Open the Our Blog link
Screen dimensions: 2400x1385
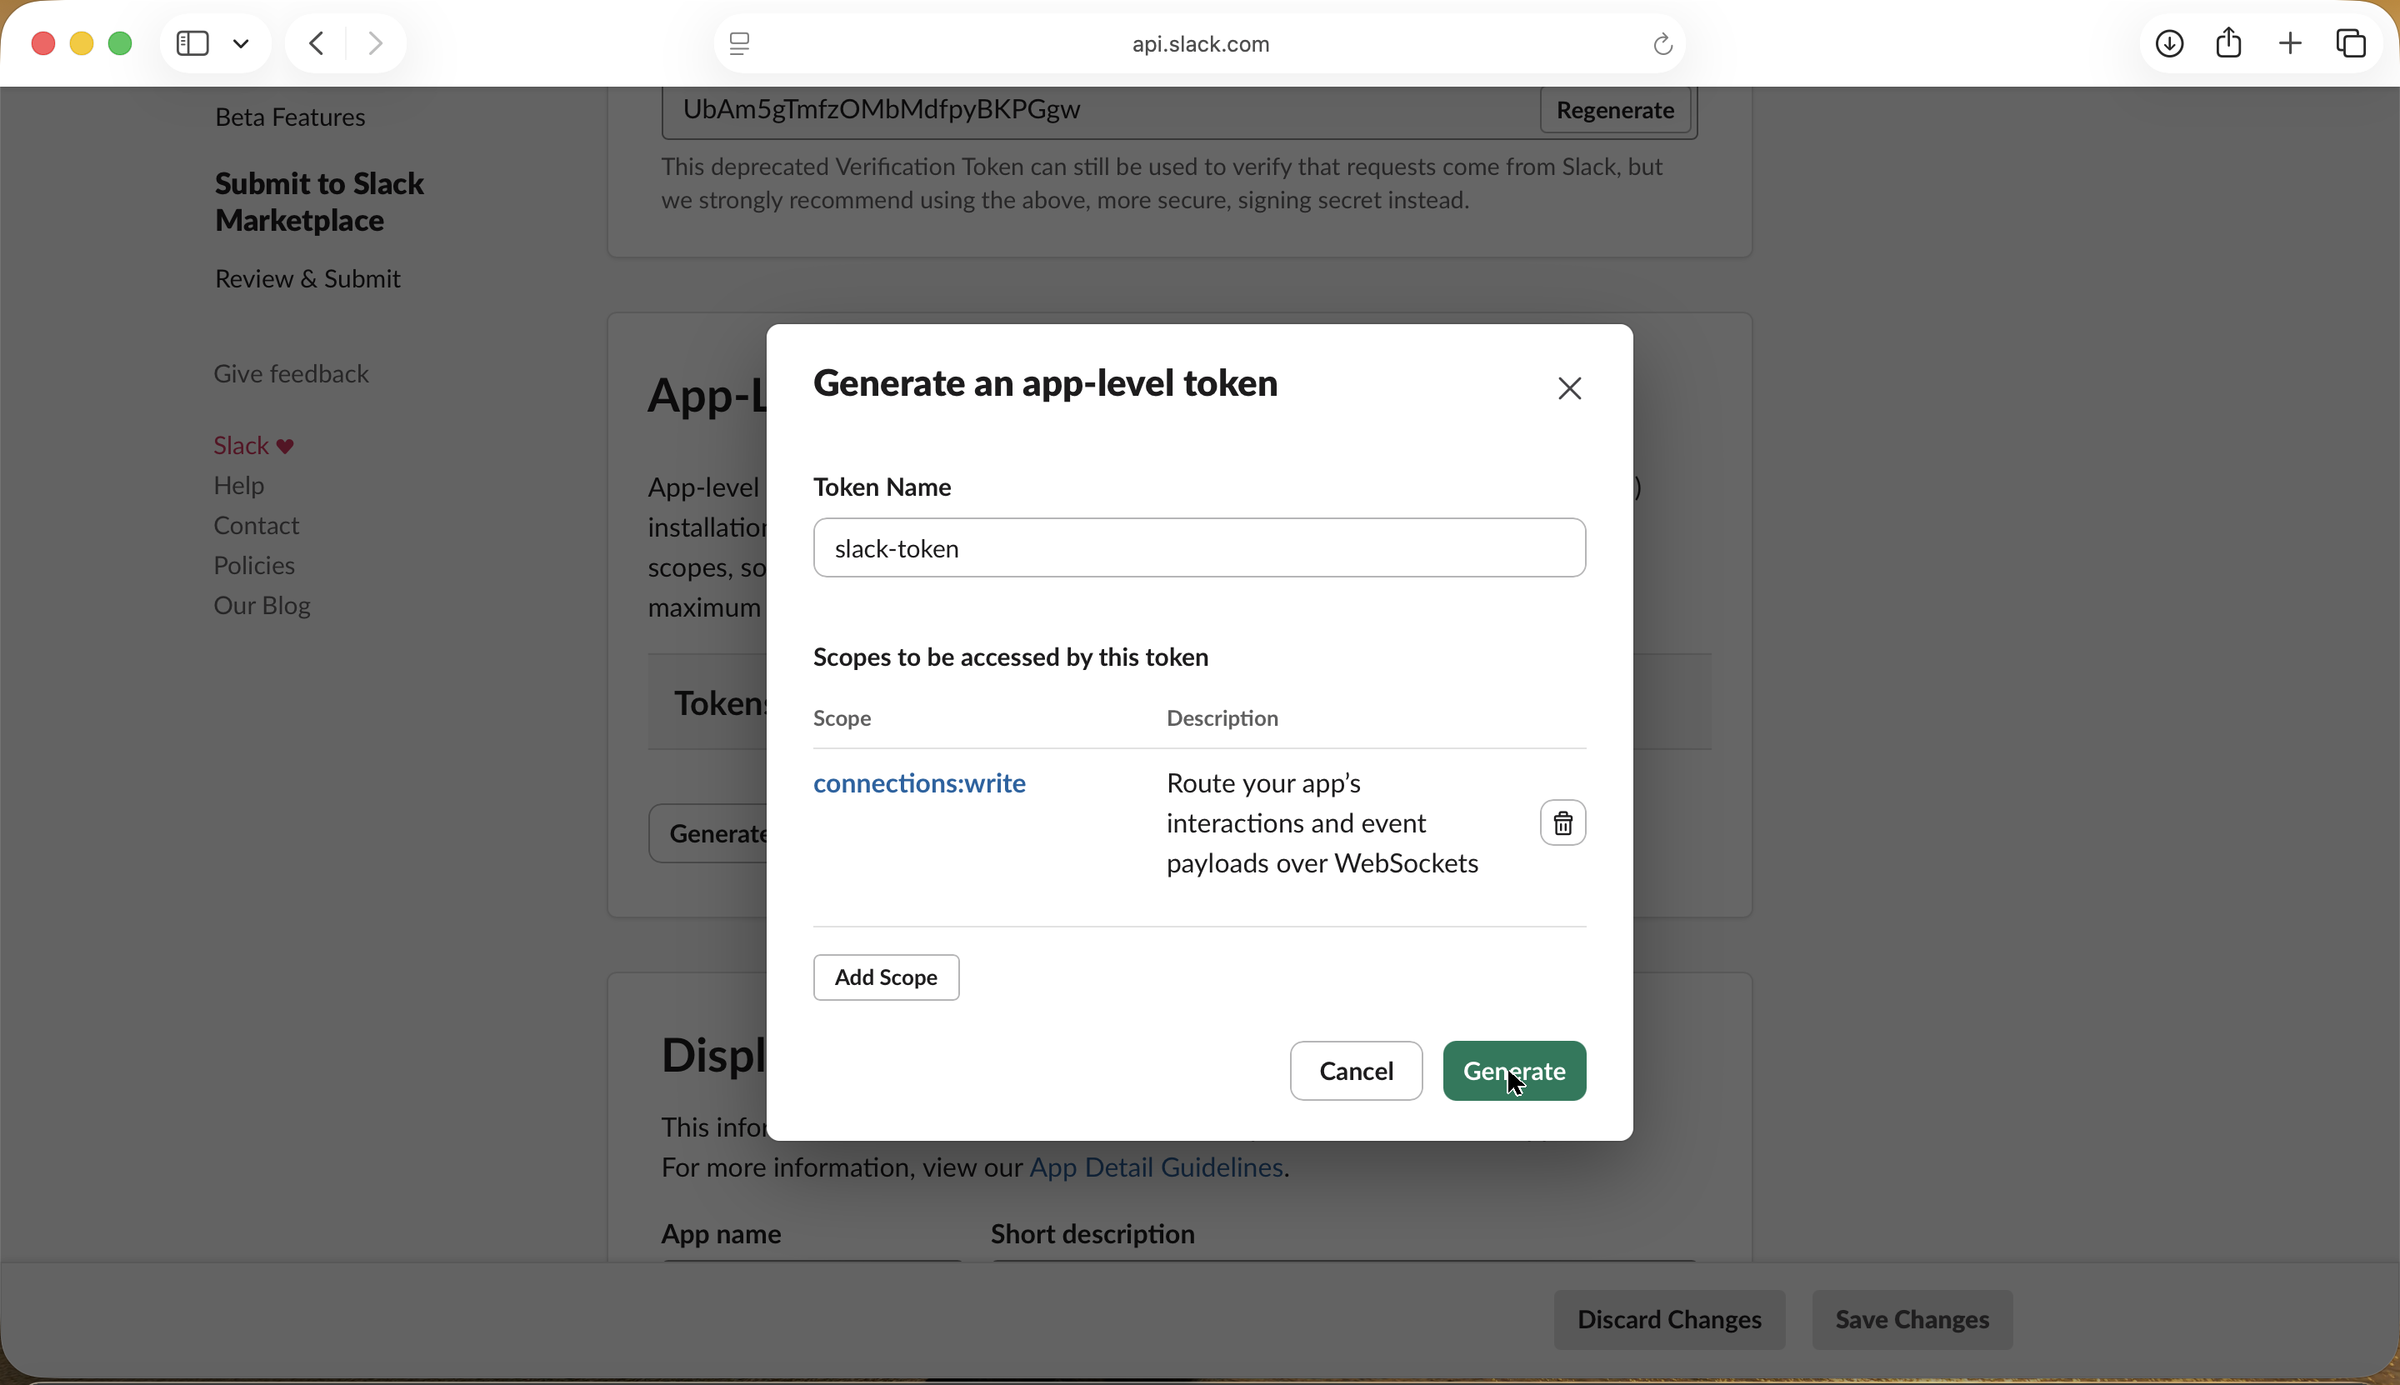(x=262, y=605)
